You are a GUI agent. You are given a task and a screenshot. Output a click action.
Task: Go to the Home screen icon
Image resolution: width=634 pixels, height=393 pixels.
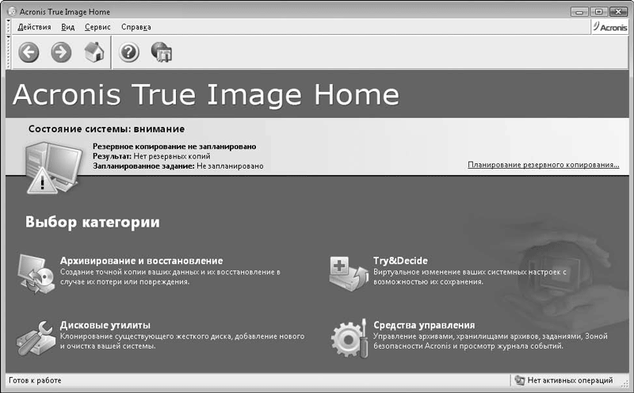pyautogui.click(x=94, y=52)
